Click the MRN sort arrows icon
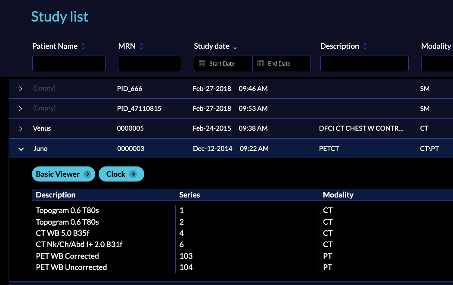The image size is (453, 285). coord(141,46)
